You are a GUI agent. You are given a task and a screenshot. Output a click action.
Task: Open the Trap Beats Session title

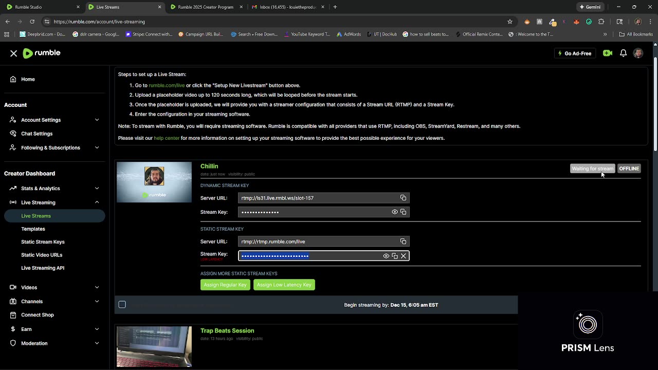pos(227,330)
